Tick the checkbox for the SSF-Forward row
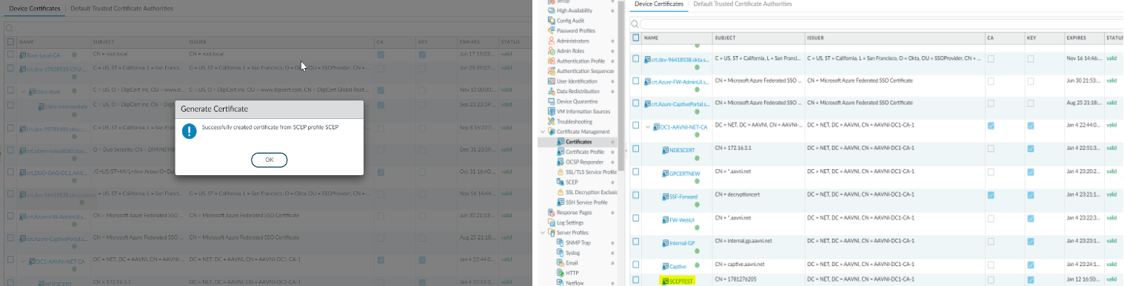This screenshot has height=286, width=1124. tap(635, 195)
